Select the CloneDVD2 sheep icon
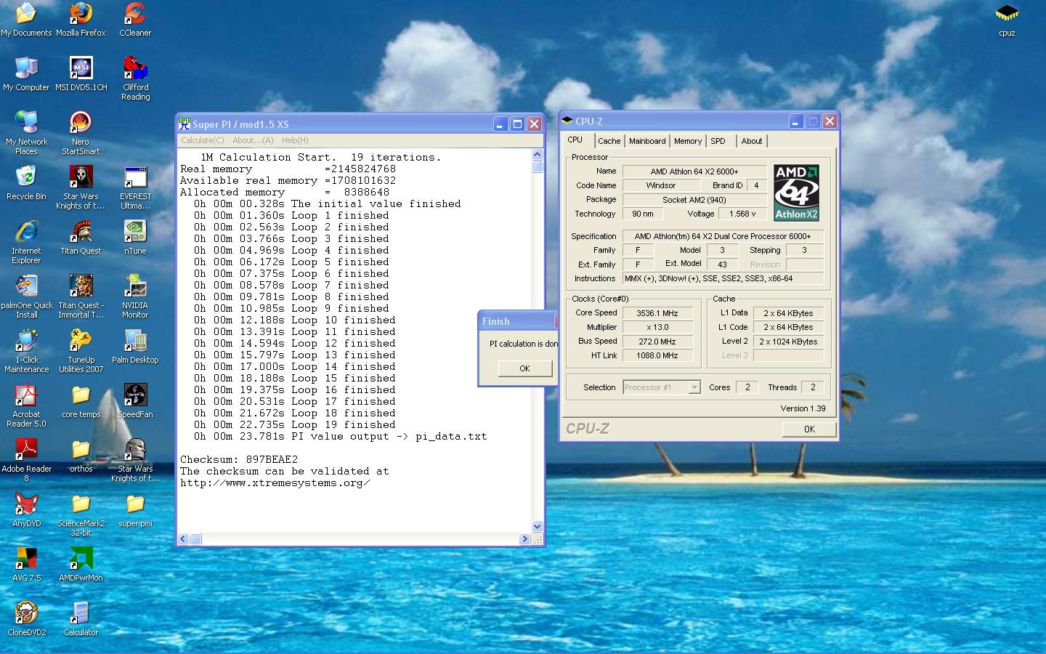This screenshot has height=654, width=1046. (26, 619)
